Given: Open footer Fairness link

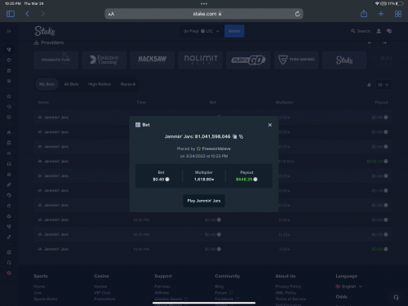Looking at the screenshot, I should (x=162, y=286).
